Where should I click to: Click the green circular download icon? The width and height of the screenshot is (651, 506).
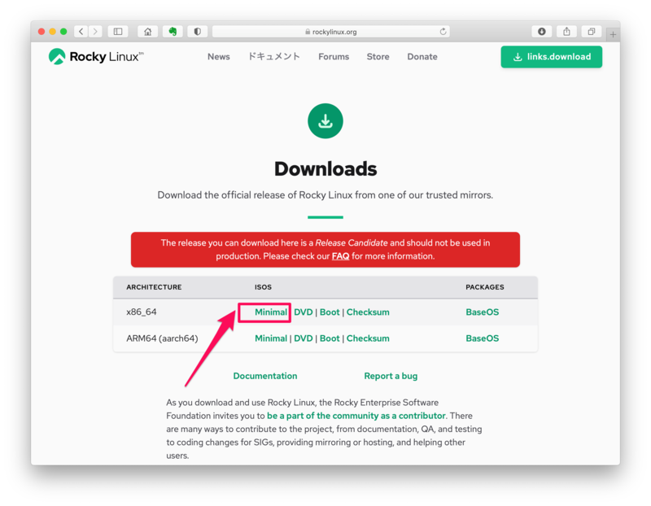[325, 120]
